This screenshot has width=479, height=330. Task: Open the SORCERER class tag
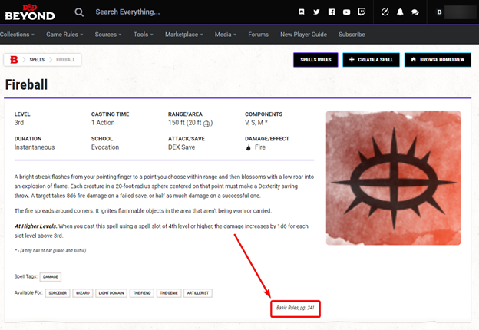58,293
